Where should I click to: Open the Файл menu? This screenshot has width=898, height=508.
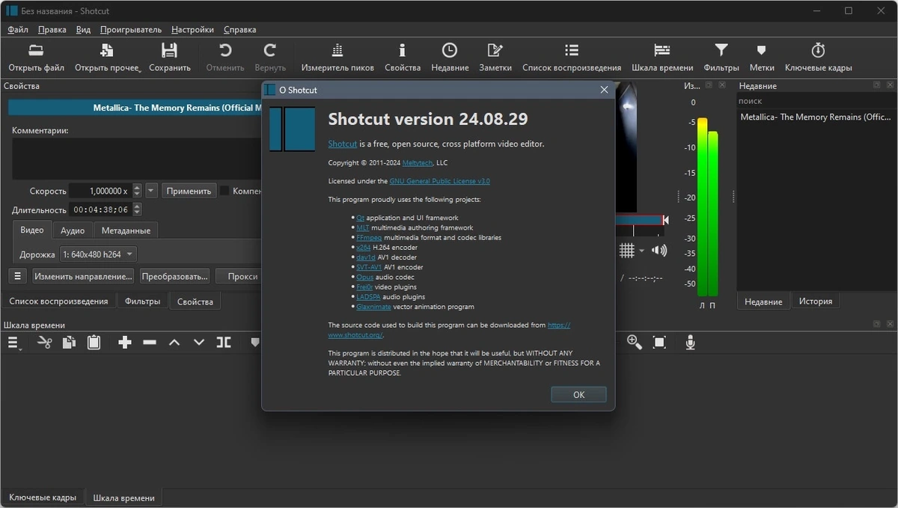click(18, 30)
